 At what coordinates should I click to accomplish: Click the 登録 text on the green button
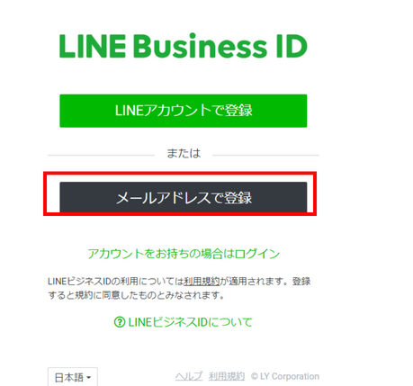coord(238,110)
